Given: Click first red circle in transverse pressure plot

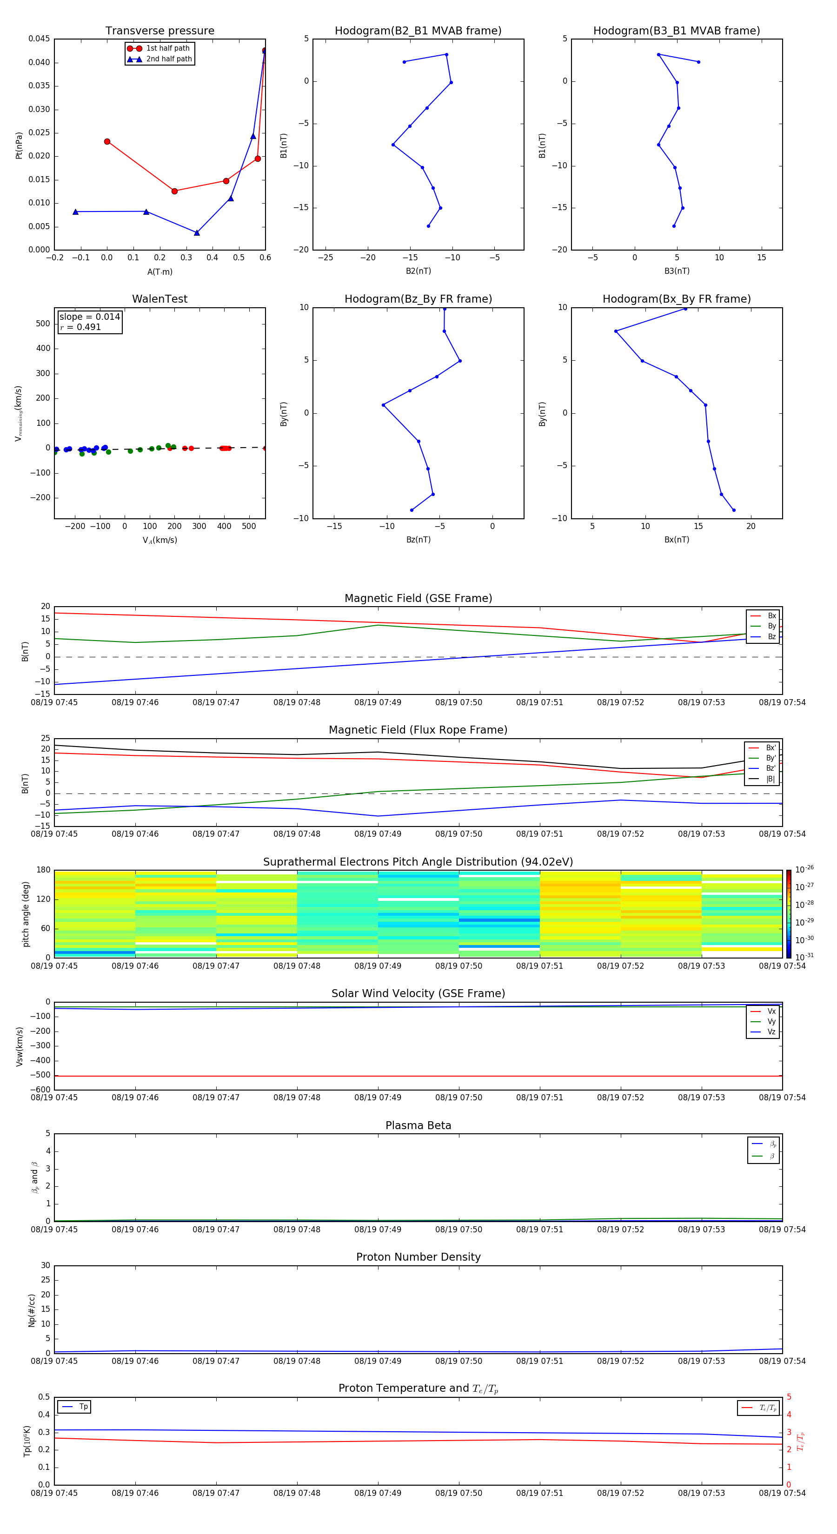Looking at the screenshot, I should coord(107,142).
